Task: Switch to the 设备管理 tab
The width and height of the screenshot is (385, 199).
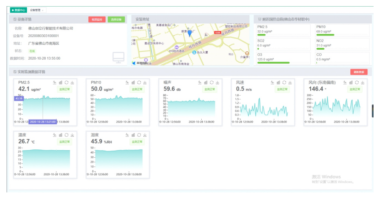Action: (x=35, y=10)
